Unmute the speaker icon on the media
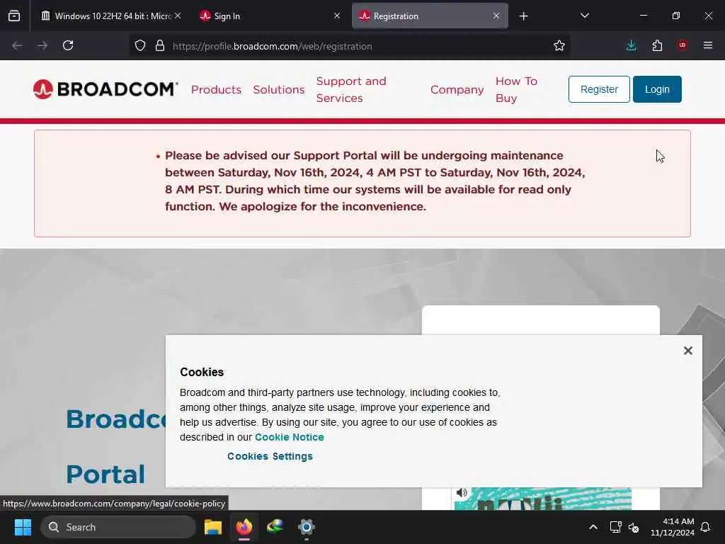 pyautogui.click(x=462, y=493)
